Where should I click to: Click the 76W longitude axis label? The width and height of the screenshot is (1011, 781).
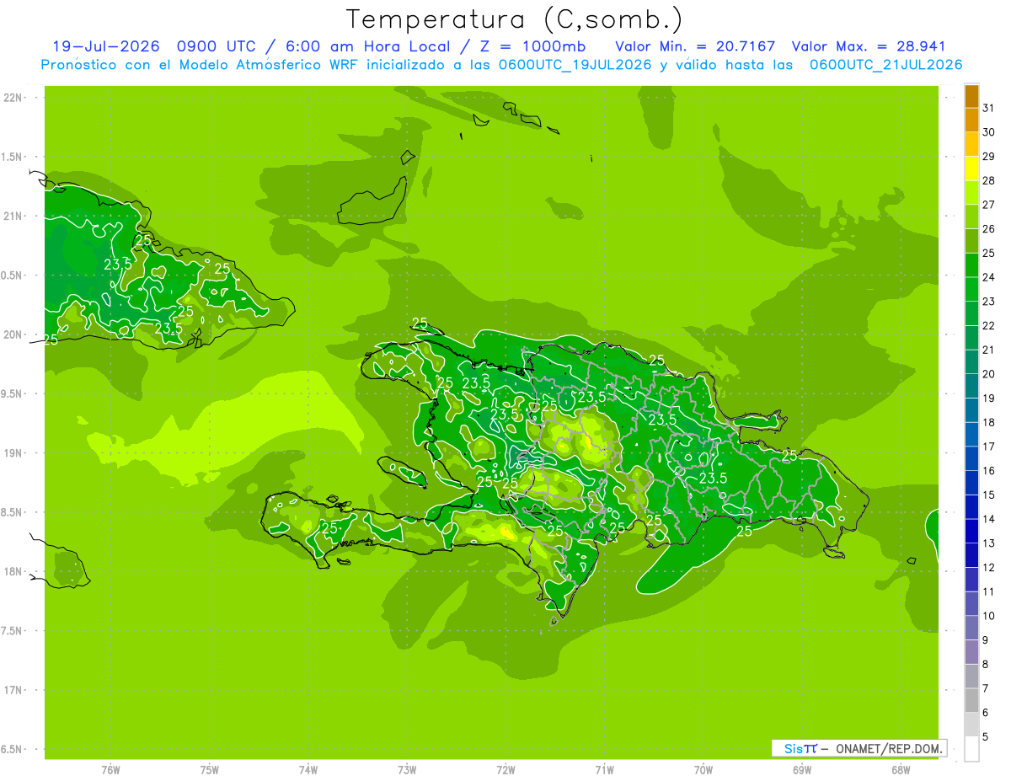point(110,770)
